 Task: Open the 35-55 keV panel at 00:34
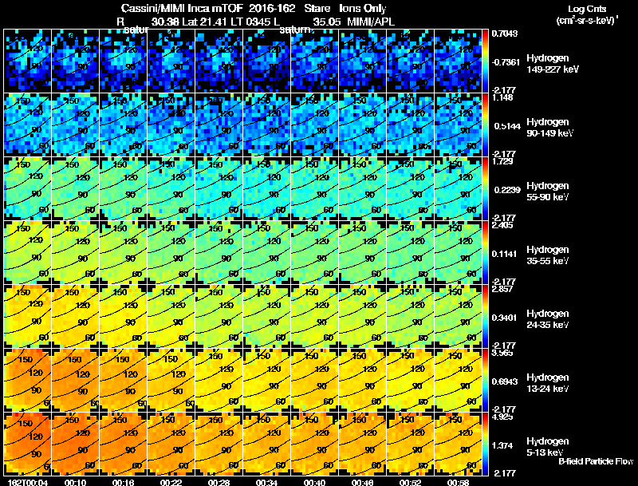[x=266, y=252]
